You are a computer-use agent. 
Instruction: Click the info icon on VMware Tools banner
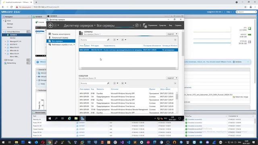click(x=37, y=62)
